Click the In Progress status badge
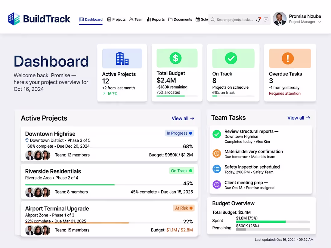This screenshot has height=248, width=331. point(179,133)
